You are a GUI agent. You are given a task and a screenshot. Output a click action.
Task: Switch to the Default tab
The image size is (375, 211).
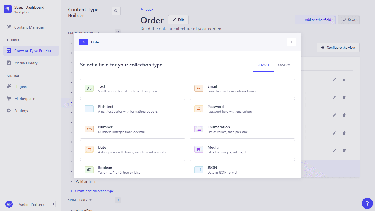[263, 65]
